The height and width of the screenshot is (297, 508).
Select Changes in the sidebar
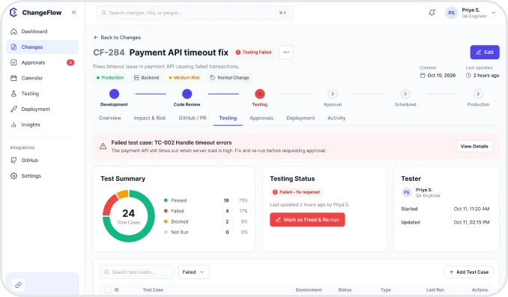click(x=42, y=47)
